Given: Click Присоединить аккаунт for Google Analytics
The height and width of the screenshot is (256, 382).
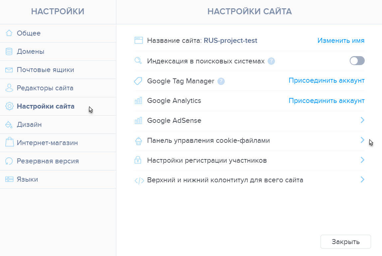Looking at the screenshot, I should coord(326,101).
